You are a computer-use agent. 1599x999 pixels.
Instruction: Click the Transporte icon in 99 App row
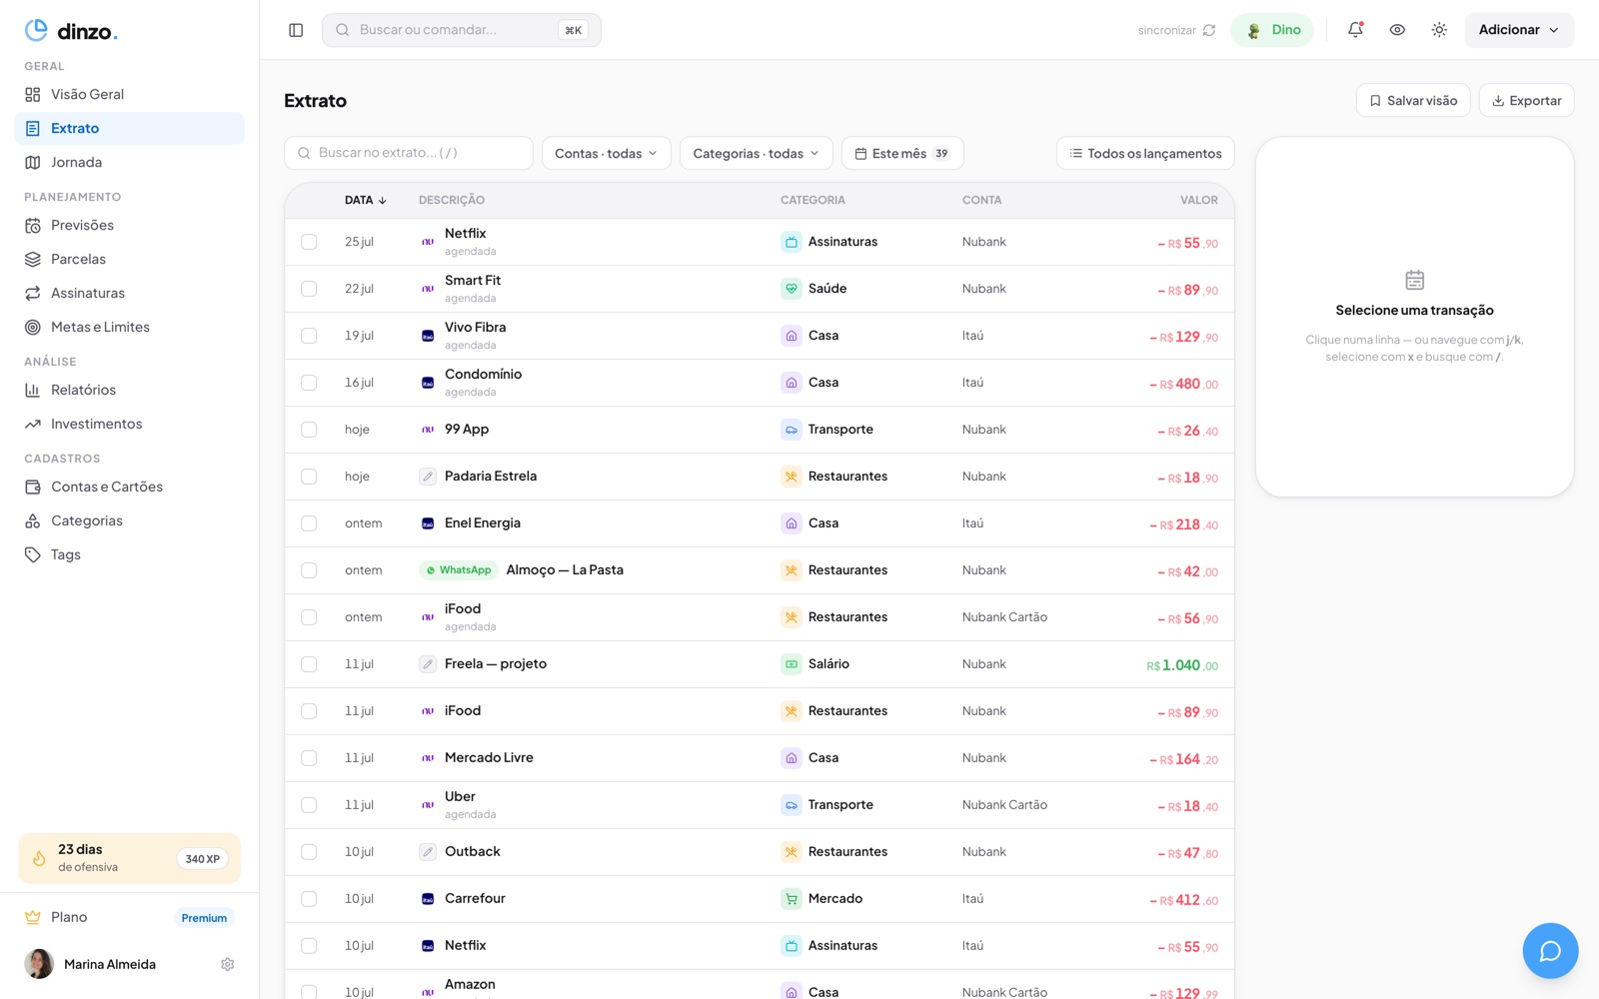pyautogui.click(x=792, y=430)
